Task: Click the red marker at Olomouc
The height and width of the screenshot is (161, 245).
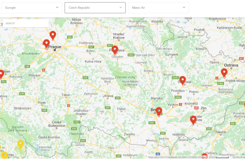Action: (183, 80)
